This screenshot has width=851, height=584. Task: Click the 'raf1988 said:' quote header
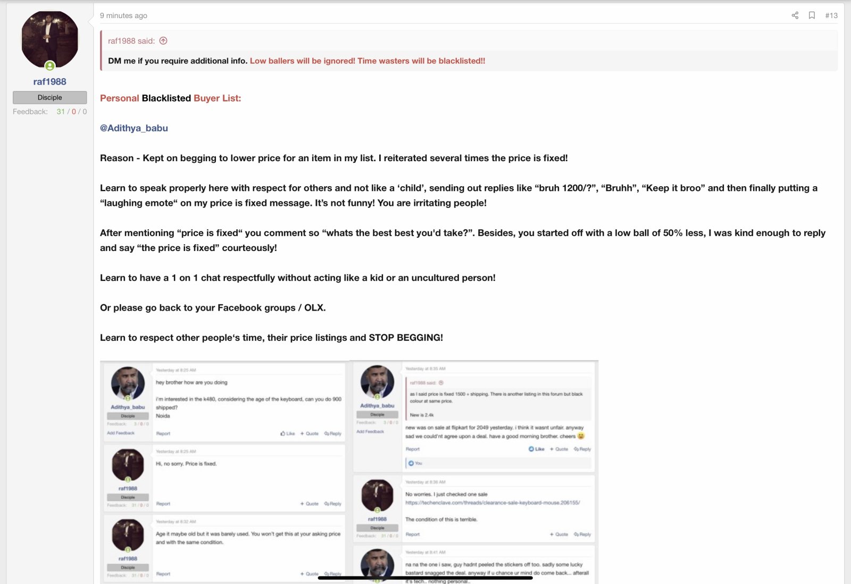131,41
